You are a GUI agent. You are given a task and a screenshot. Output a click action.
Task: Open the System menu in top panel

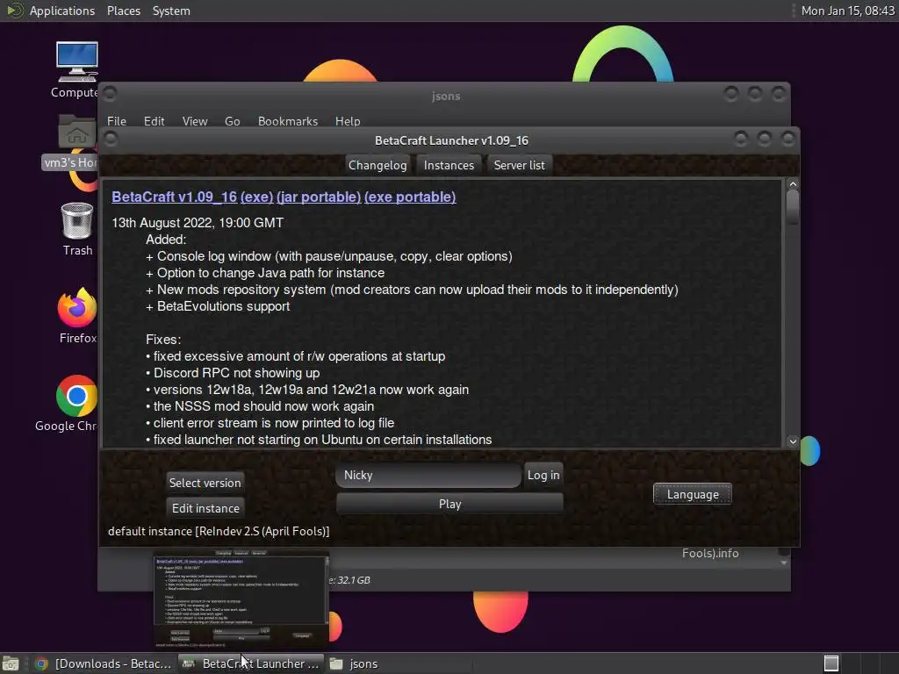tap(171, 11)
